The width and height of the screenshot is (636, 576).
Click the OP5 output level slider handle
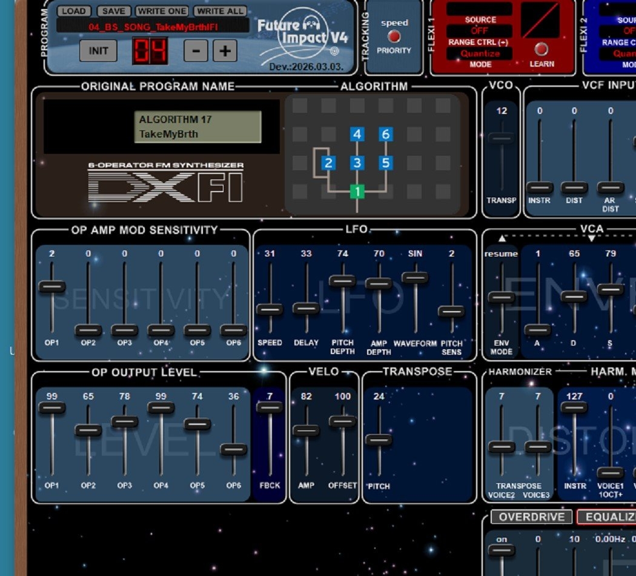click(197, 424)
